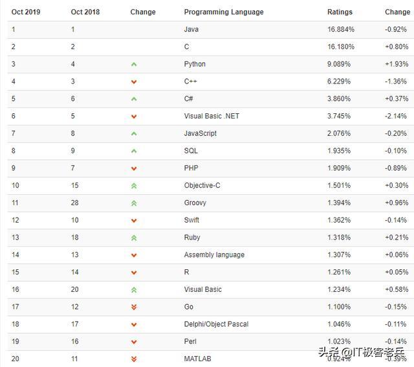Click the Ratings column header

(340, 12)
